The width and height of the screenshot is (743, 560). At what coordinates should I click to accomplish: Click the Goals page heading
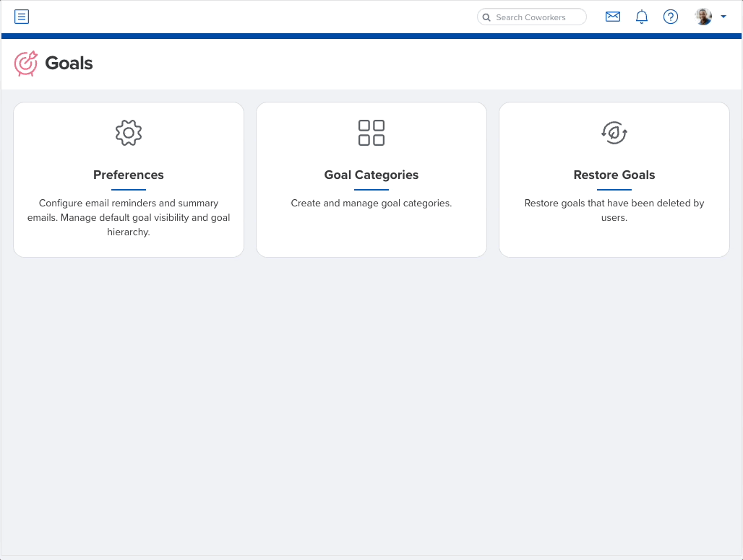tap(69, 64)
